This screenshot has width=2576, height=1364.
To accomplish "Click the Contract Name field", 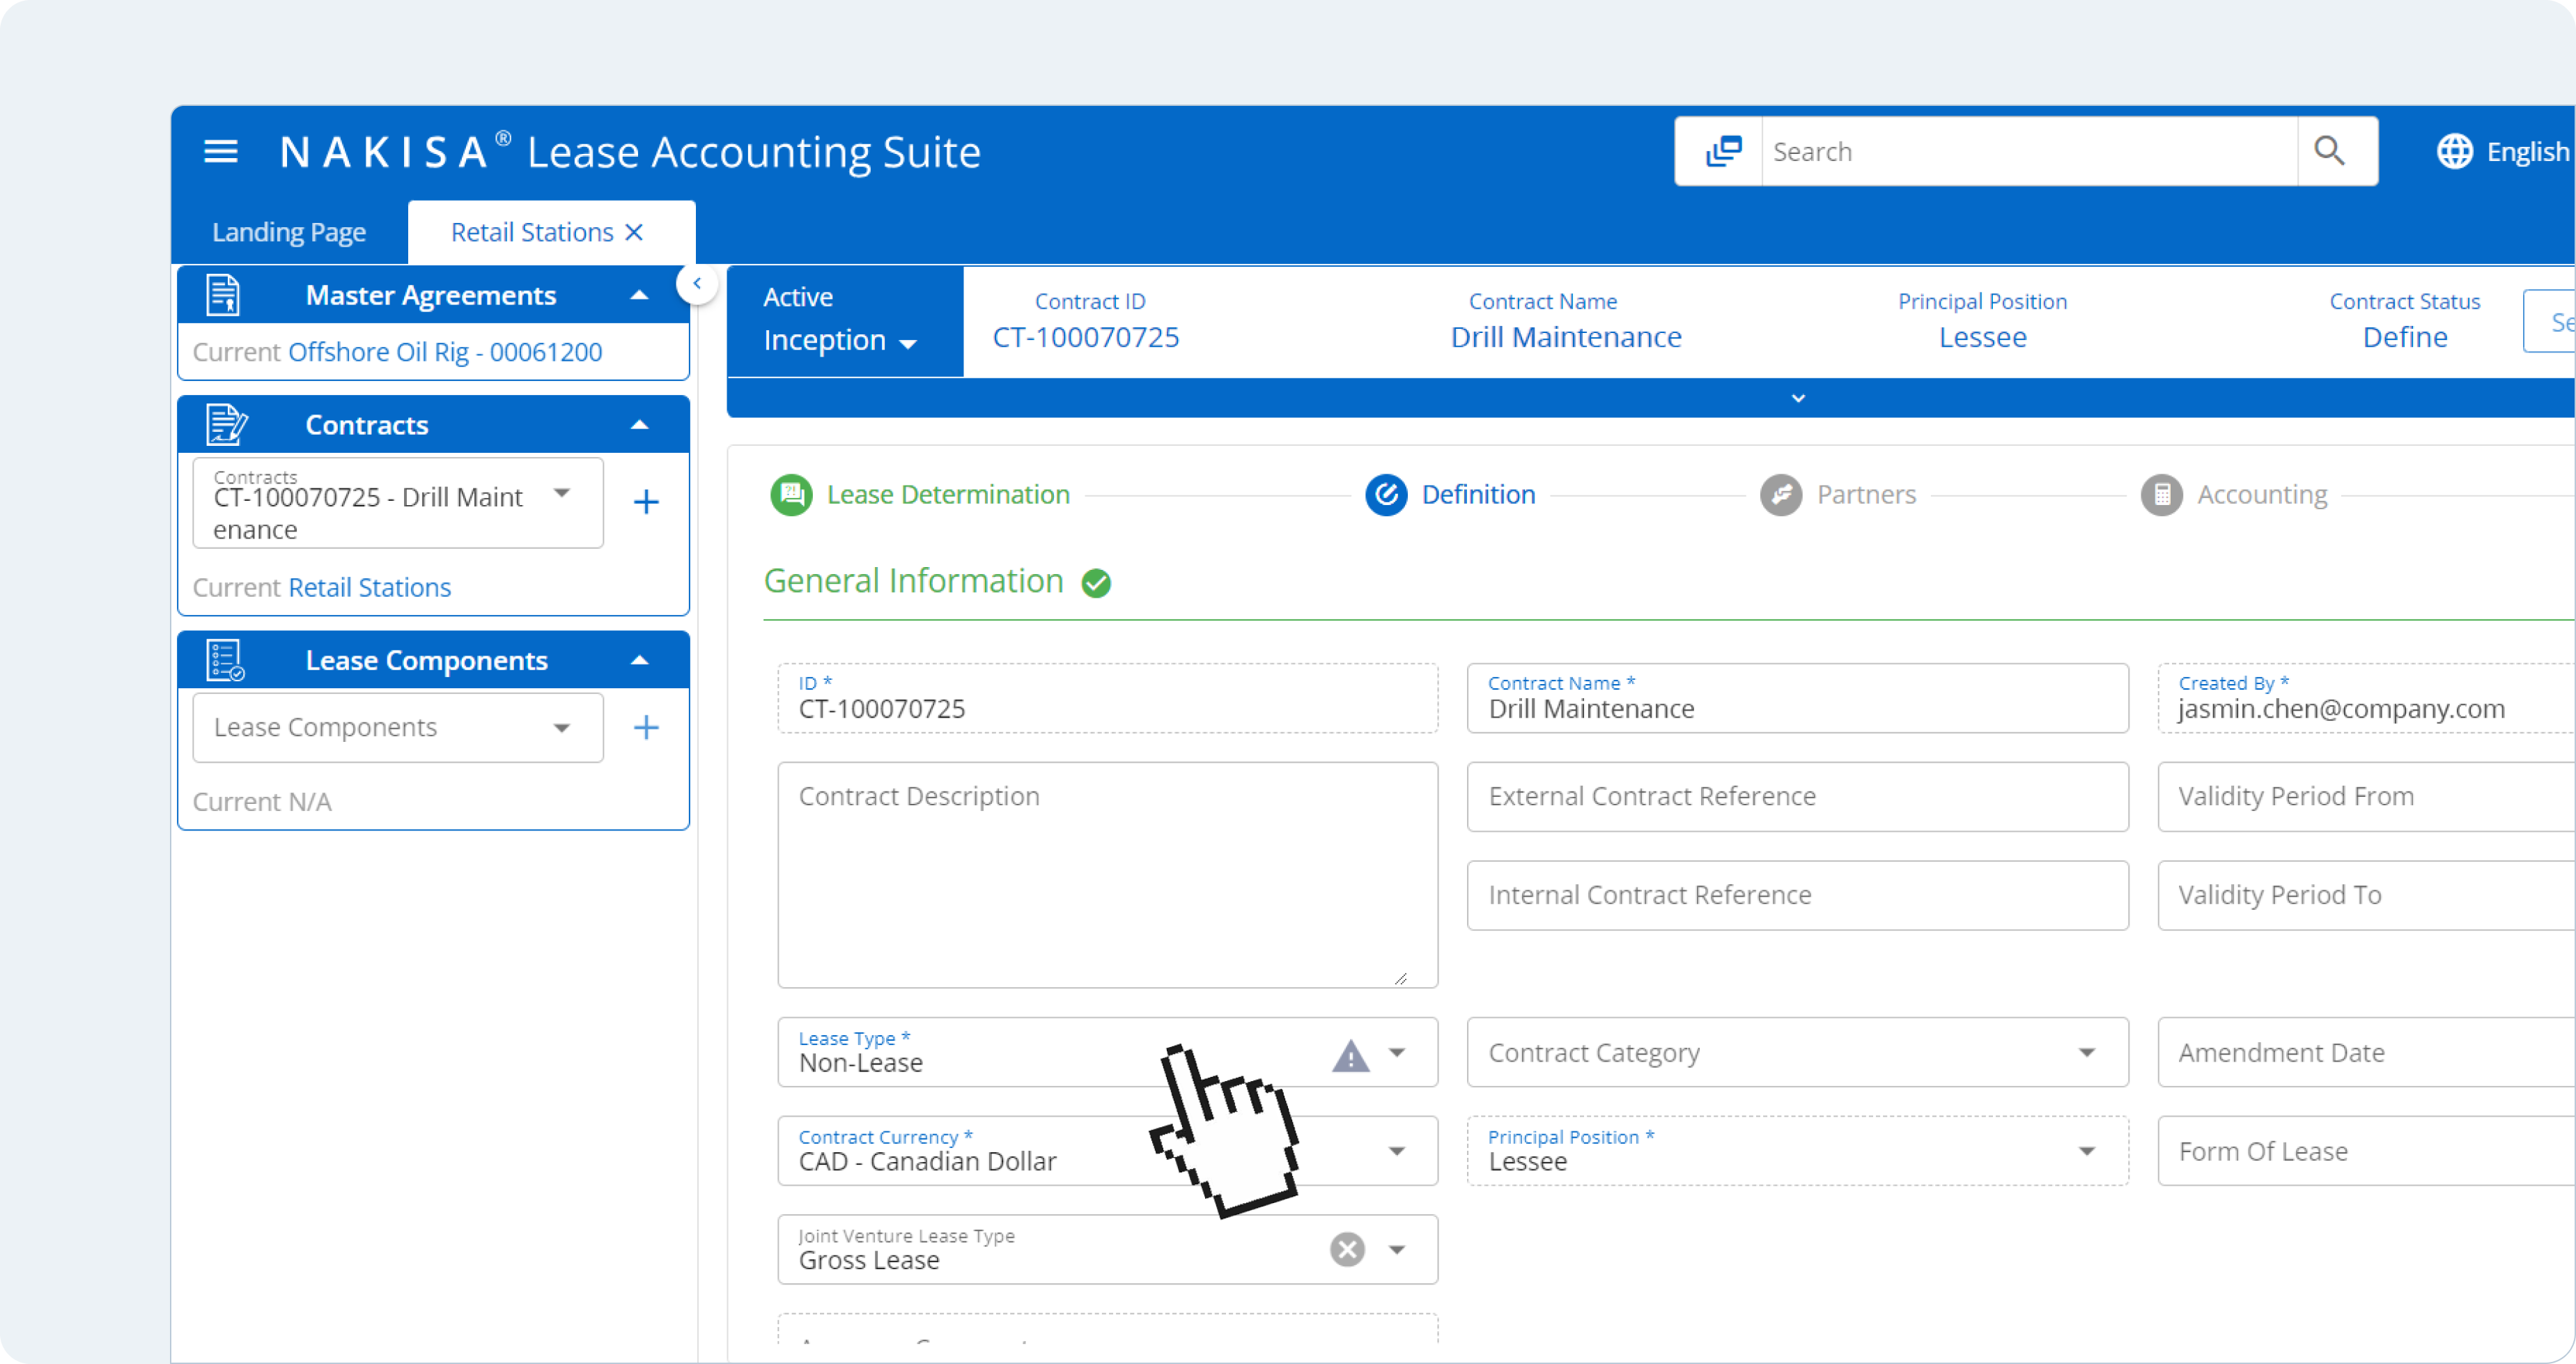I will tap(1797, 698).
